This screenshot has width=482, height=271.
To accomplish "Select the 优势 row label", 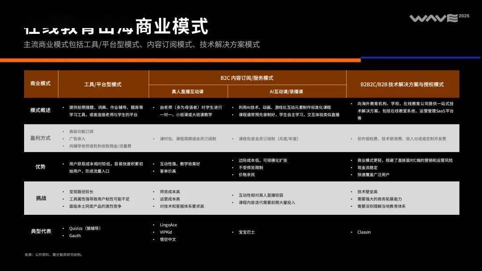I will [41, 167].
